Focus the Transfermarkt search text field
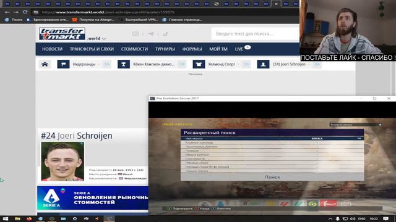 (x=255, y=34)
